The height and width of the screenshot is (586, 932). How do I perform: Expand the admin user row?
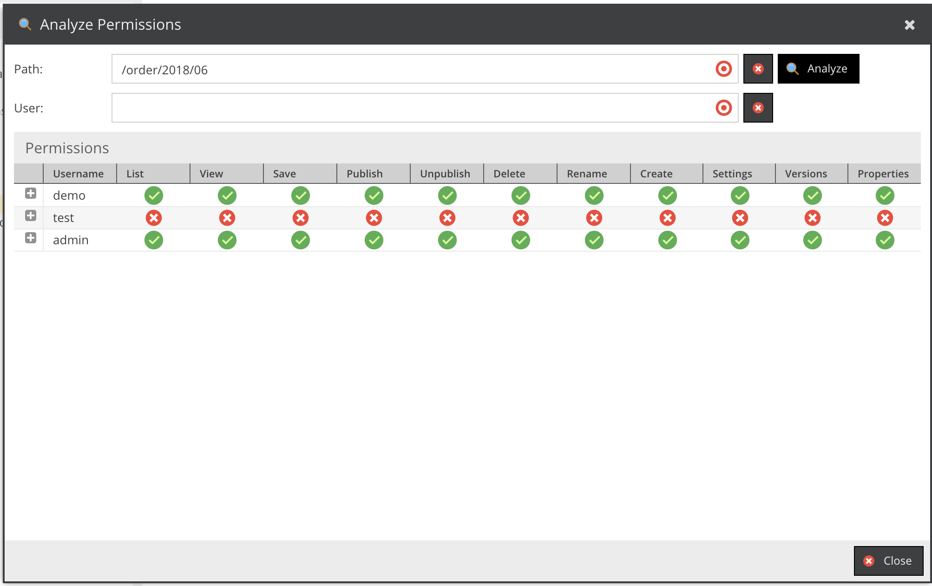(31, 238)
